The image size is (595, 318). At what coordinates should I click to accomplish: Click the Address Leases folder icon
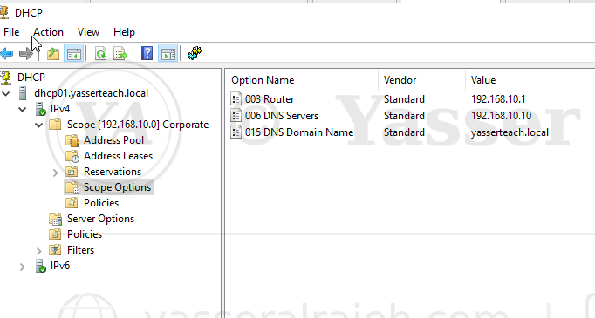point(72,156)
